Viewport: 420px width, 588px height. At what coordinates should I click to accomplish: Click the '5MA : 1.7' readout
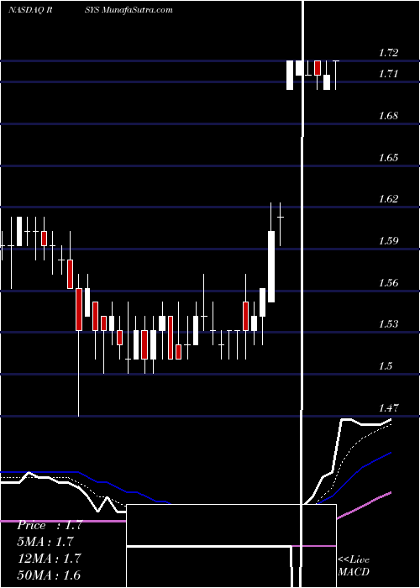[x=45, y=542]
